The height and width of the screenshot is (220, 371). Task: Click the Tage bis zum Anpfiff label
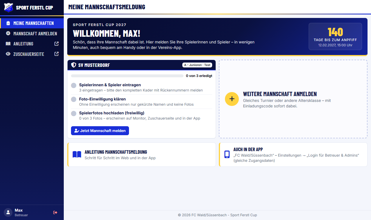(x=335, y=40)
